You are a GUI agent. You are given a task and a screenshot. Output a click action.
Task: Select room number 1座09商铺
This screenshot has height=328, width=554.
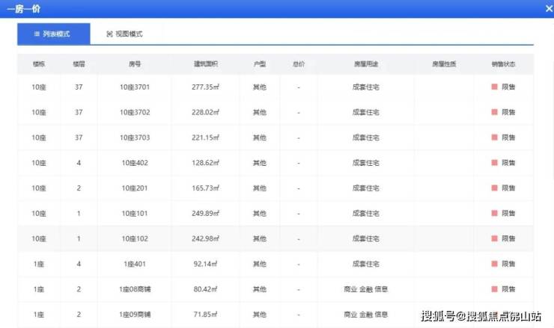(x=135, y=315)
